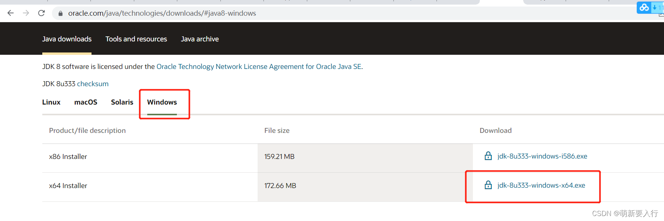The width and height of the screenshot is (664, 221).
Task: Select the Windows tab
Action: pyautogui.click(x=162, y=102)
